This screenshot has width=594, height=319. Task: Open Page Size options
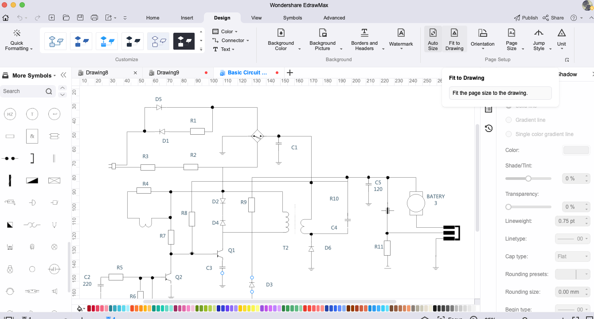pos(512,40)
